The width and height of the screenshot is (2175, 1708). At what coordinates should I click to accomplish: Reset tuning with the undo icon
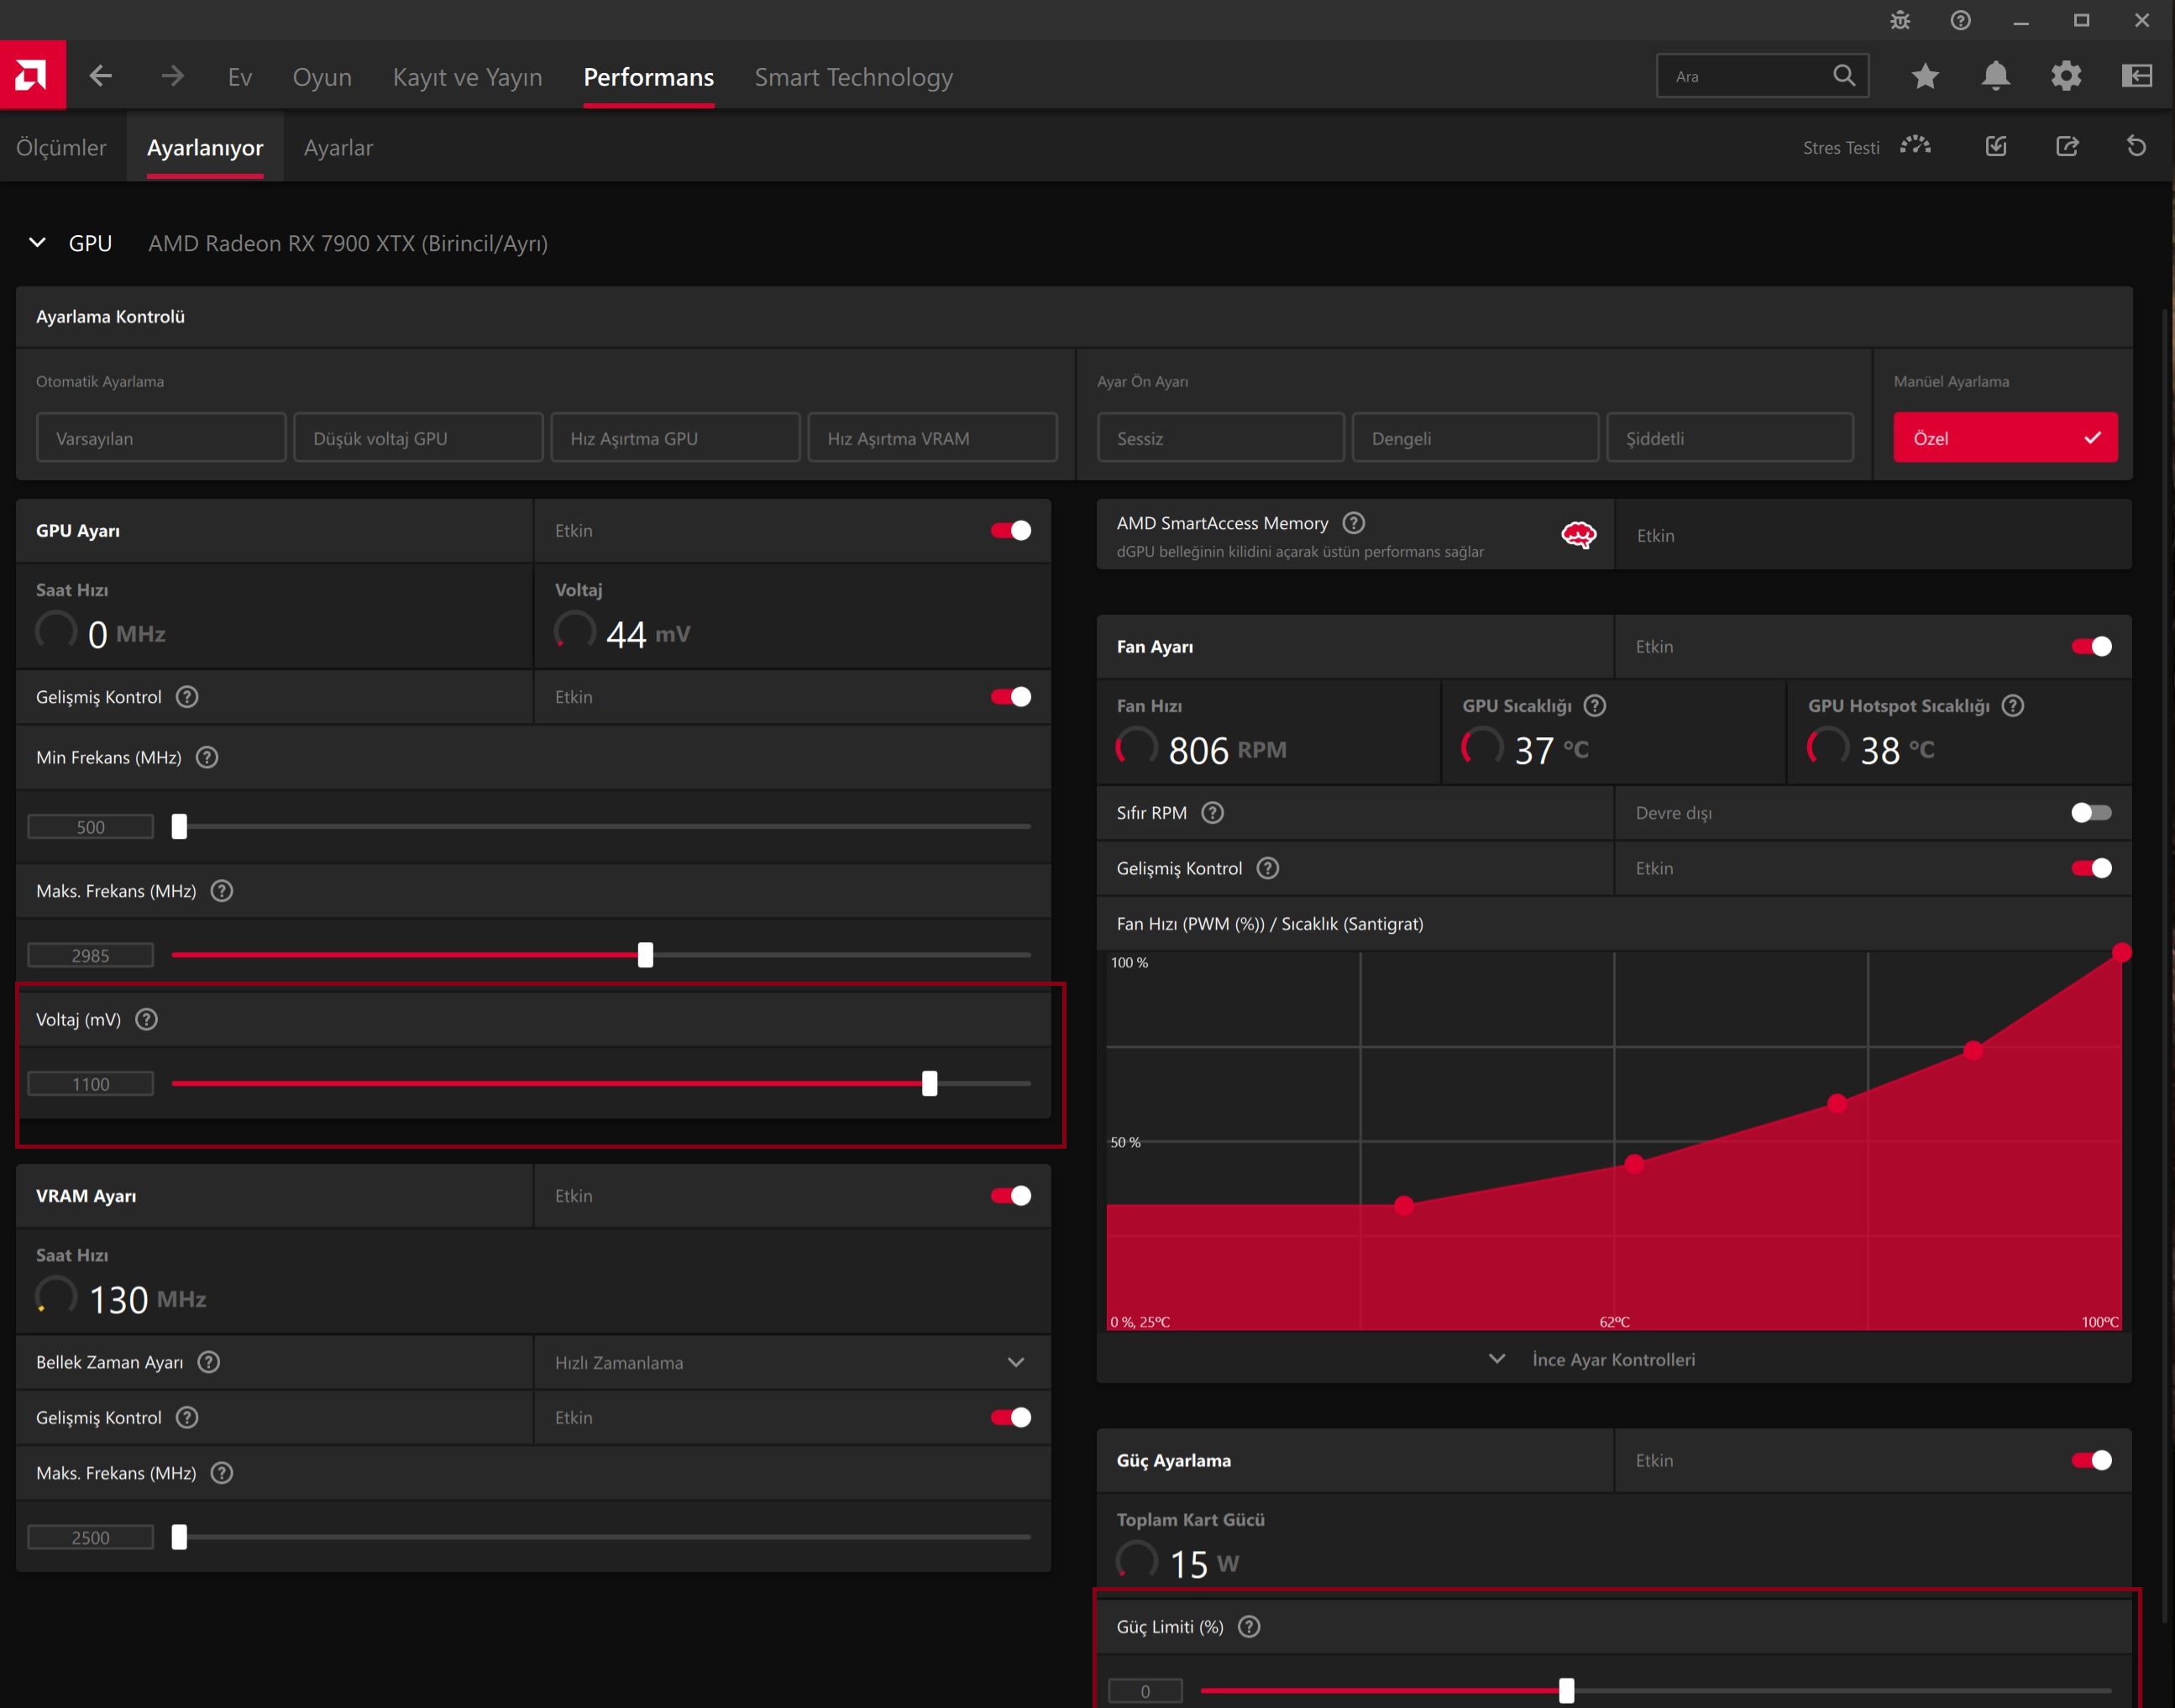click(2136, 147)
